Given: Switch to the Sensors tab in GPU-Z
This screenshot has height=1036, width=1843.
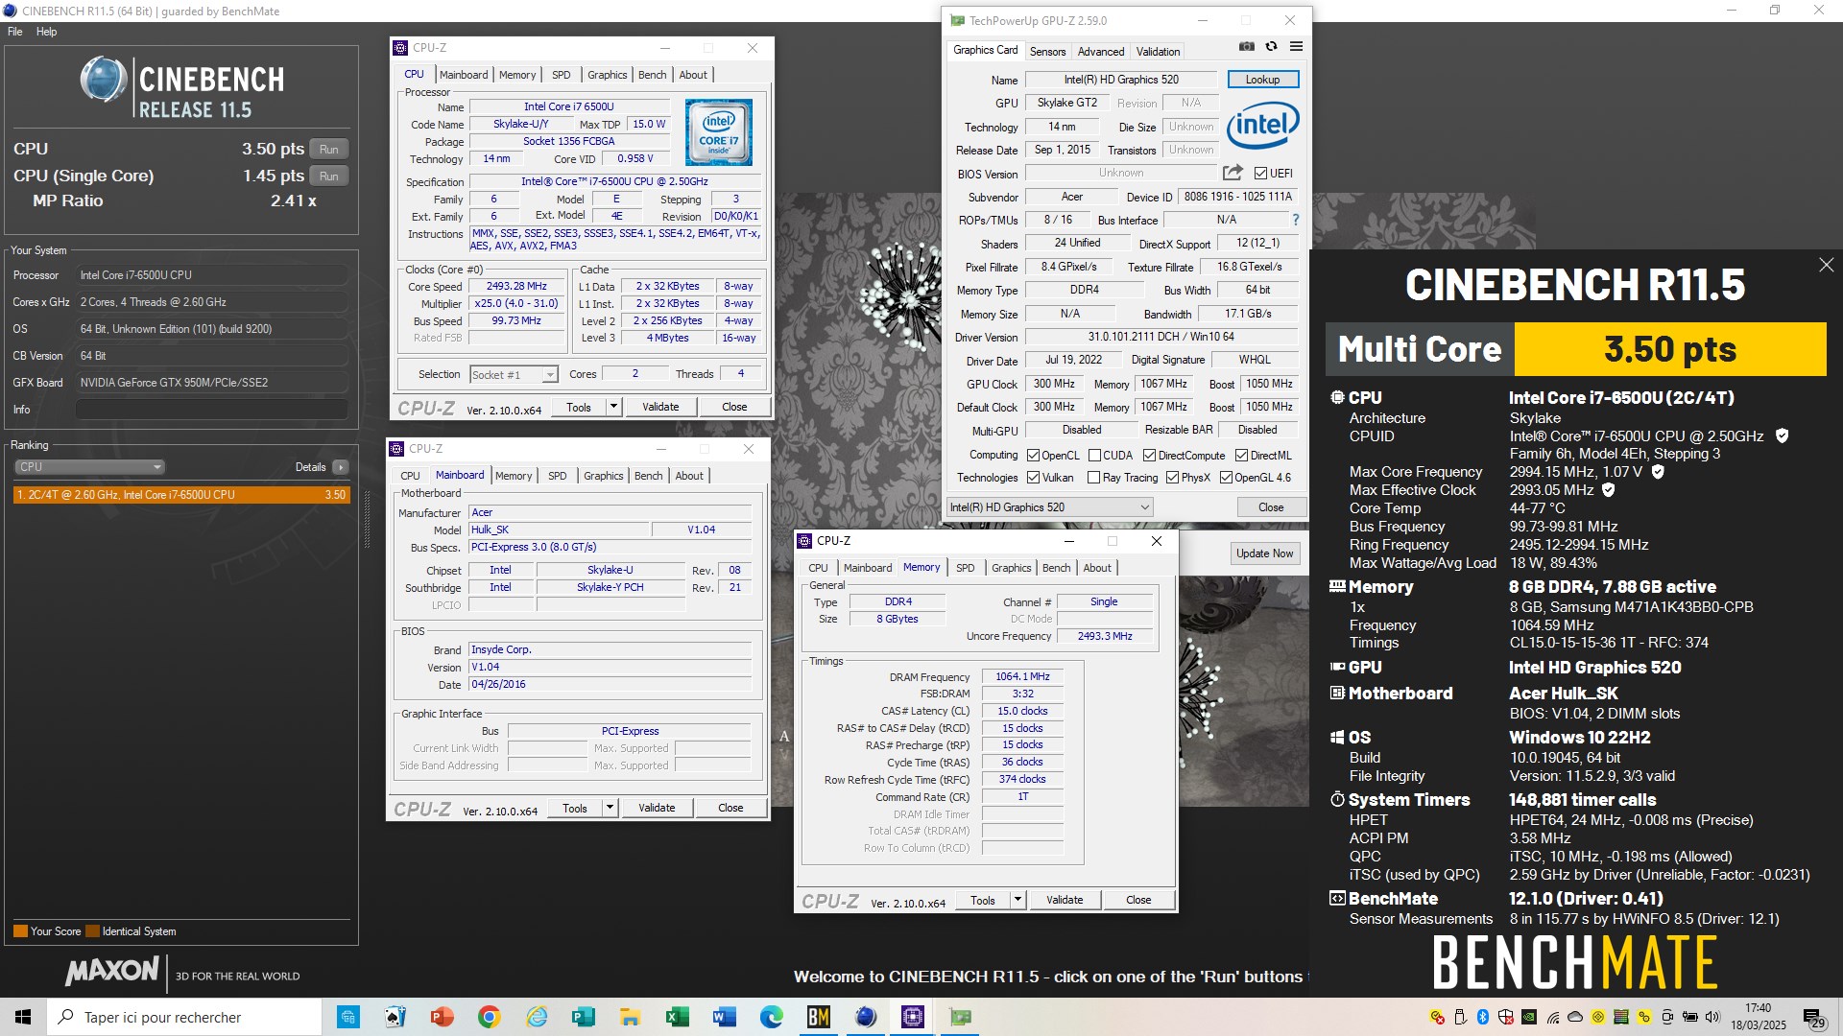Looking at the screenshot, I should [x=1047, y=52].
